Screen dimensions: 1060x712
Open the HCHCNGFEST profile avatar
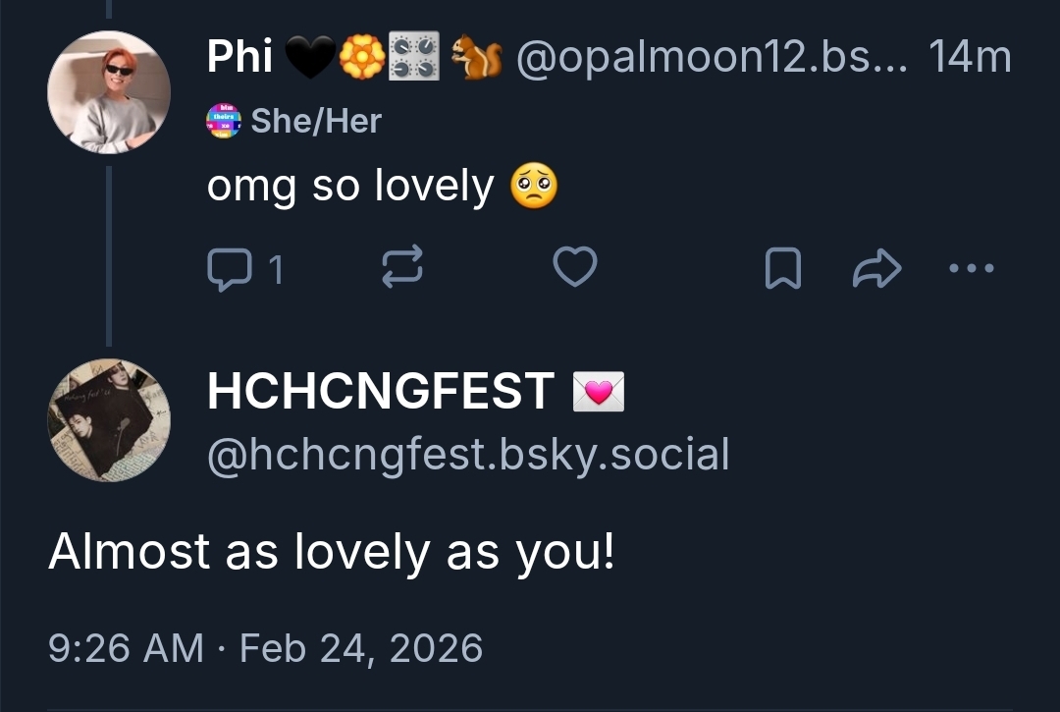click(x=109, y=419)
